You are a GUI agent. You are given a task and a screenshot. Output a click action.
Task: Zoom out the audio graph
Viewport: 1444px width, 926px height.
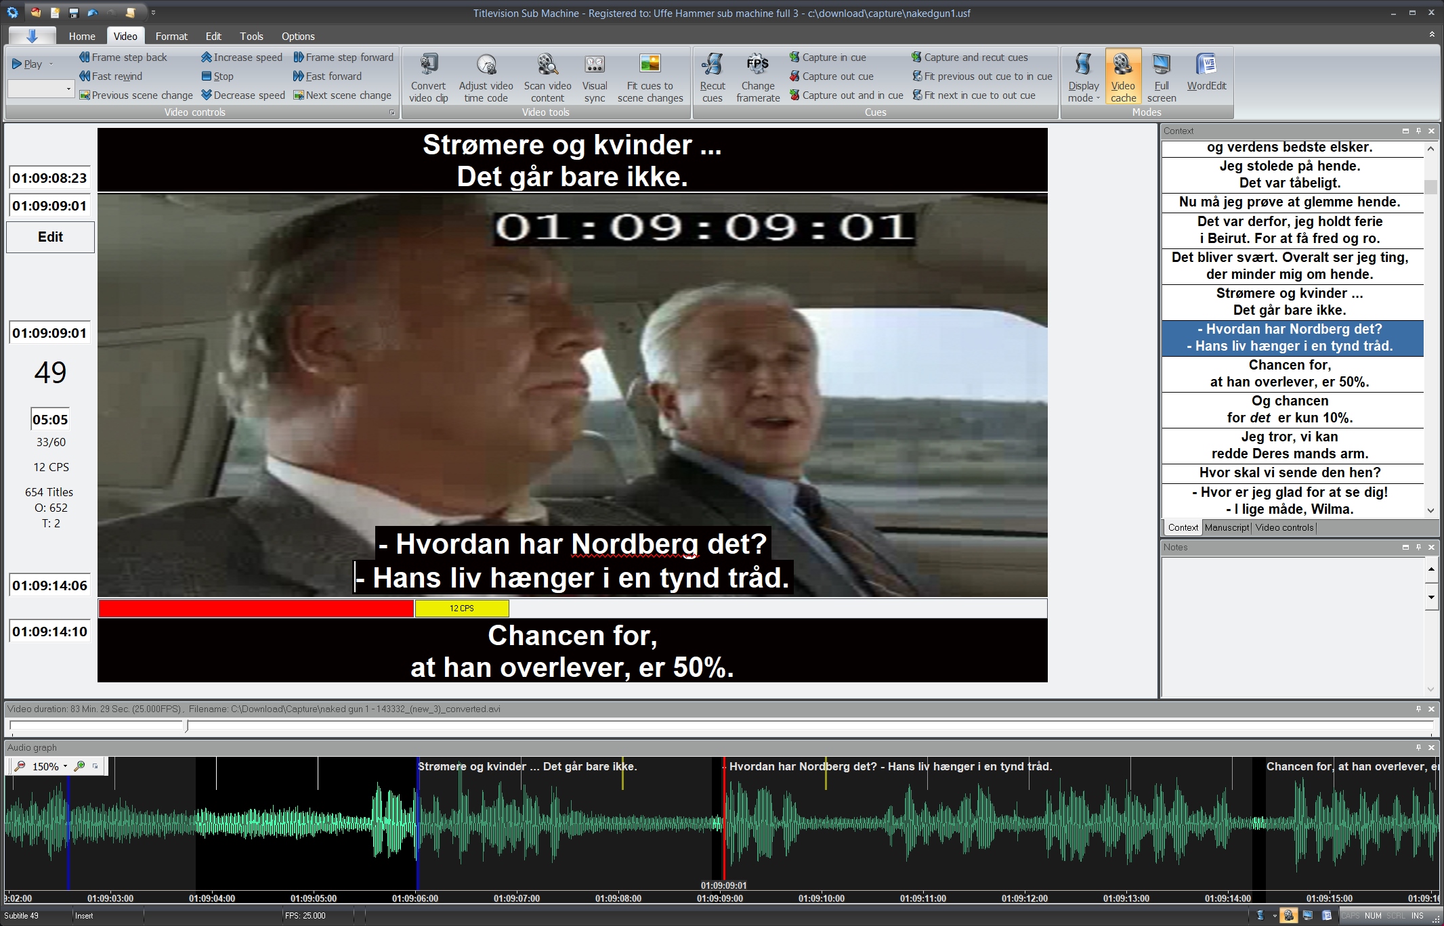[x=20, y=766]
